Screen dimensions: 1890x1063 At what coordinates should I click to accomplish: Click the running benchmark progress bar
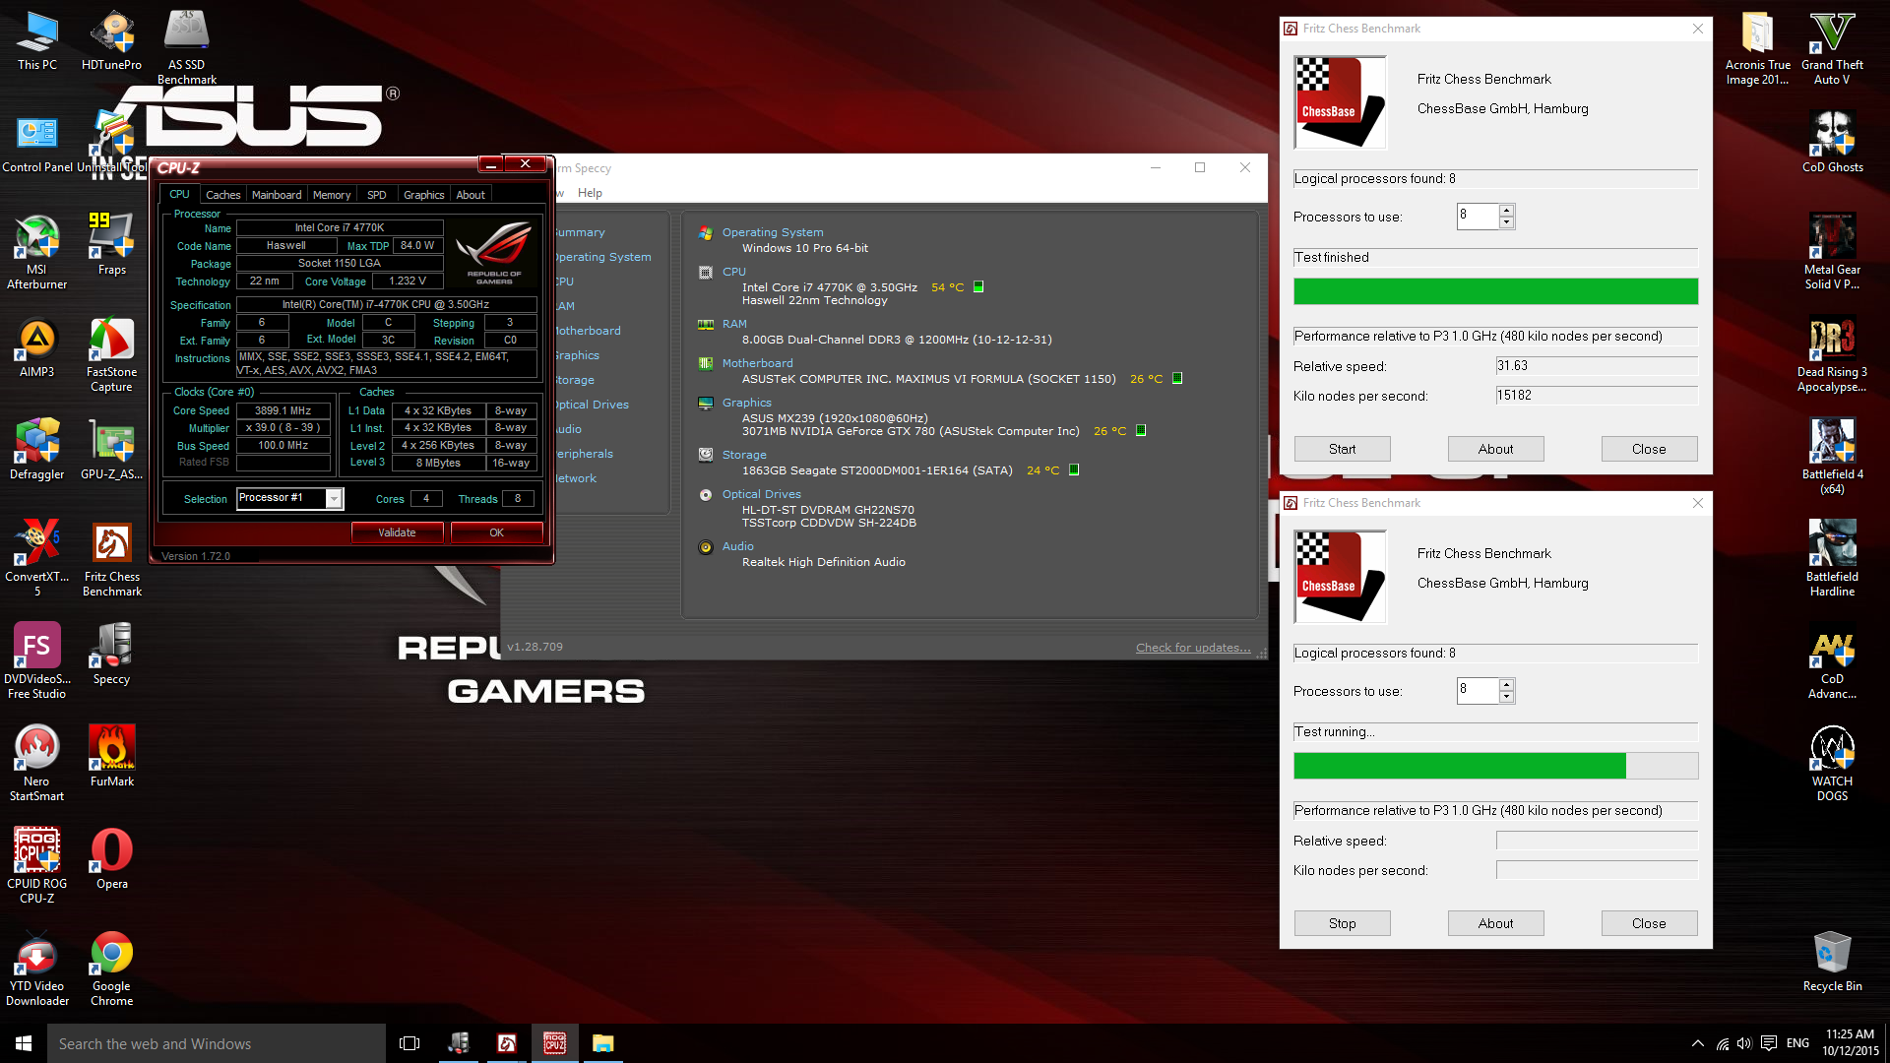tap(1494, 766)
